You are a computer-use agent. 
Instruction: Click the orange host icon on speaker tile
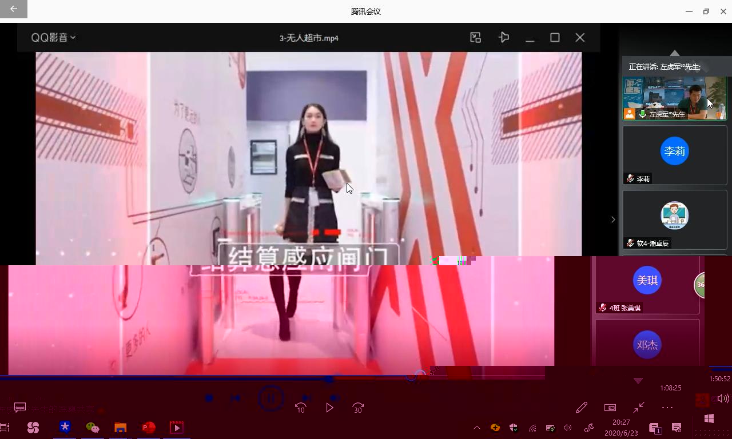click(x=630, y=114)
